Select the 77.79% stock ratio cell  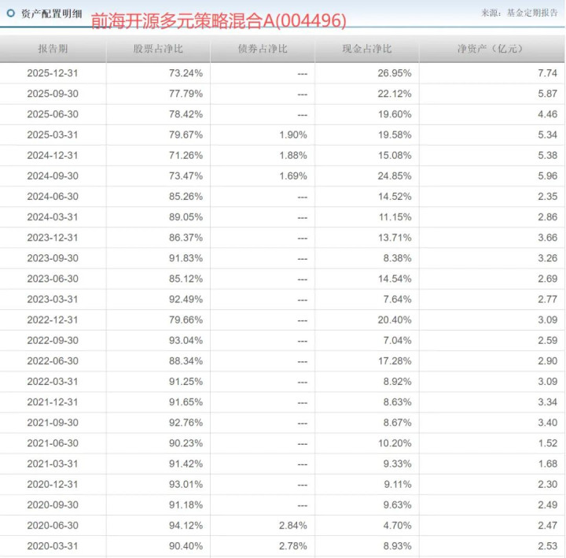186,94
